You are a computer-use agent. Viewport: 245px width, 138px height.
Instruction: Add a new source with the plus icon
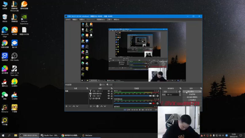(x=91, y=106)
